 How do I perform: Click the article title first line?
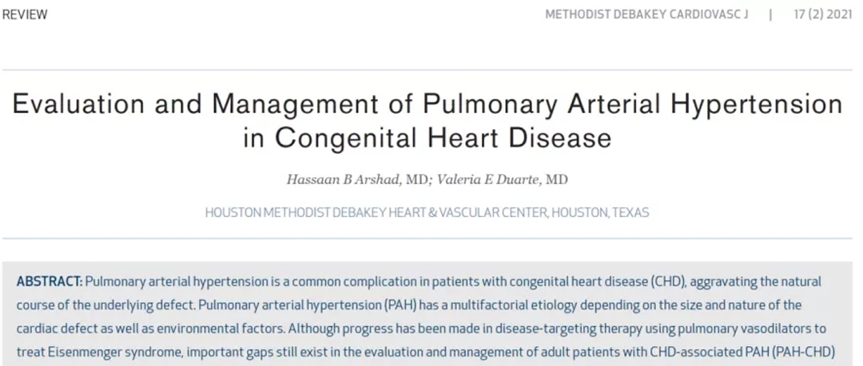coord(427,104)
